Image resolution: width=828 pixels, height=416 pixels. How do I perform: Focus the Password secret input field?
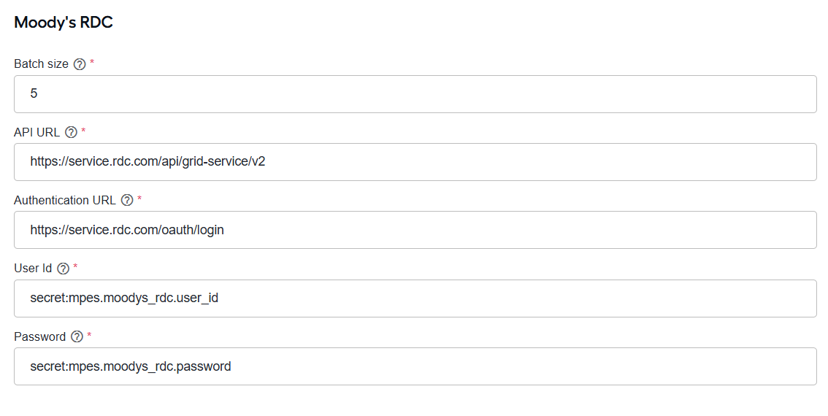pos(415,366)
